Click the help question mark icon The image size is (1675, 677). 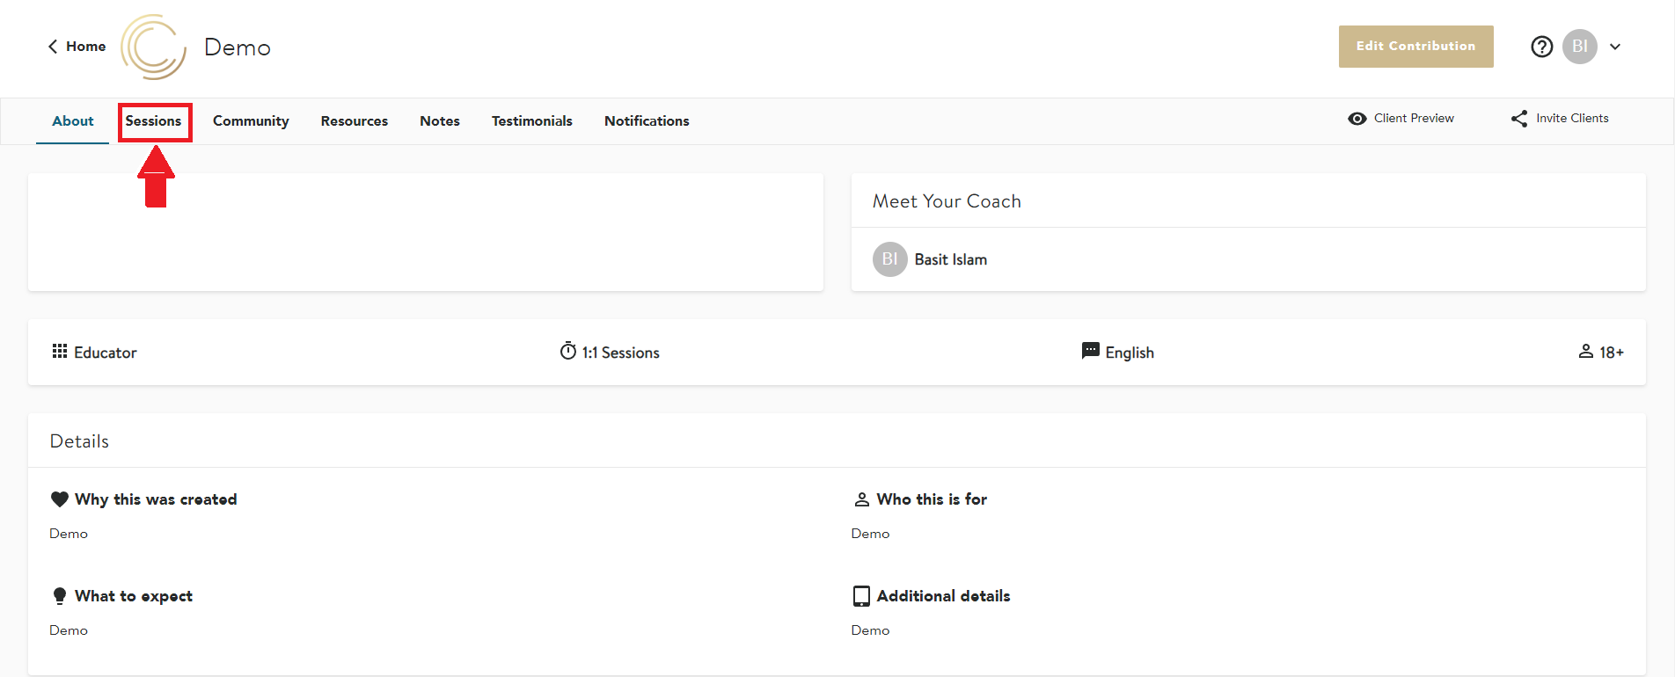click(1541, 47)
